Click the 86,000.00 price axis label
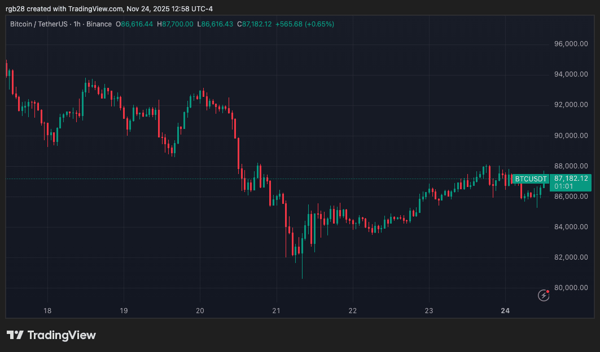 click(x=571, y=197)
